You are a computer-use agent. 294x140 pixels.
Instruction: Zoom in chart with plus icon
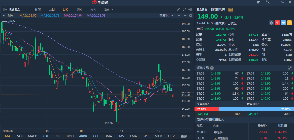[179, 16]
